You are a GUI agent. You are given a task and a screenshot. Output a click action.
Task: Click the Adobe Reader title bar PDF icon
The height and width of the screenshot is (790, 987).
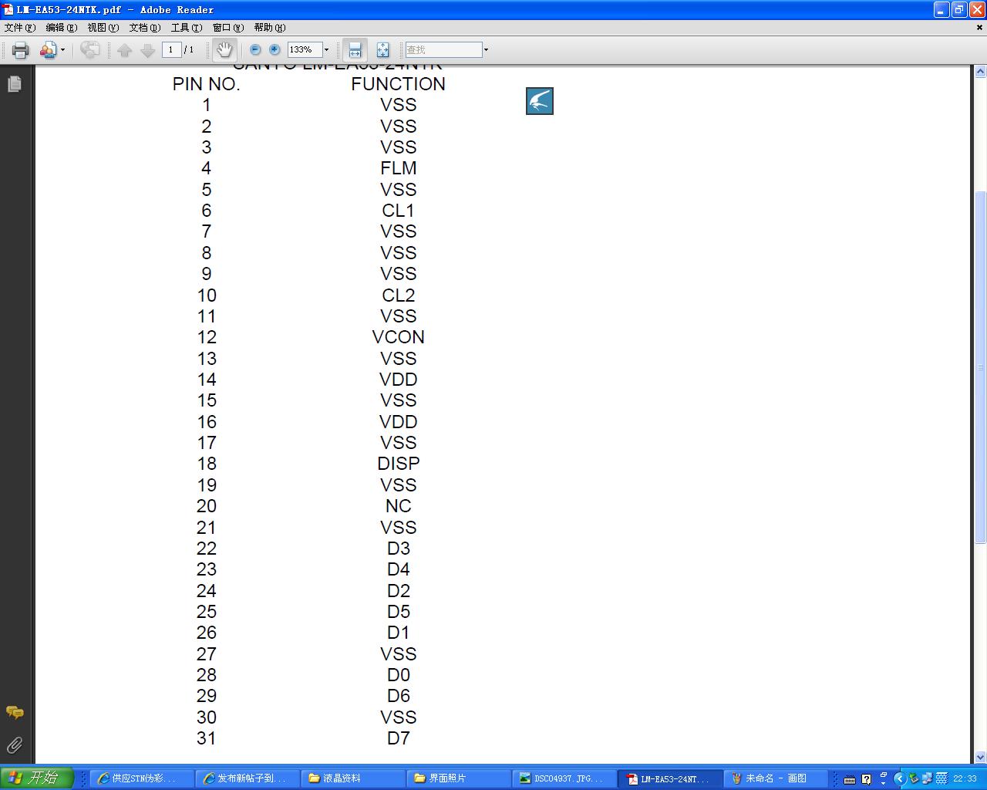tap(8, 9)
